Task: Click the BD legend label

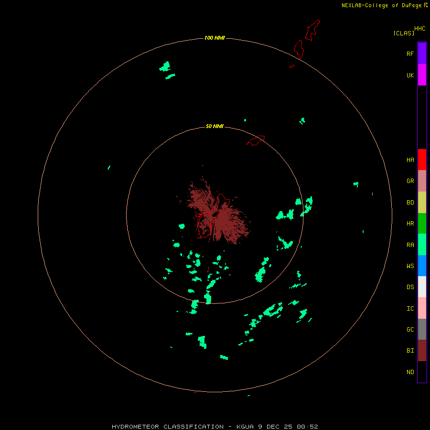Action: click(x=410, y=203)
